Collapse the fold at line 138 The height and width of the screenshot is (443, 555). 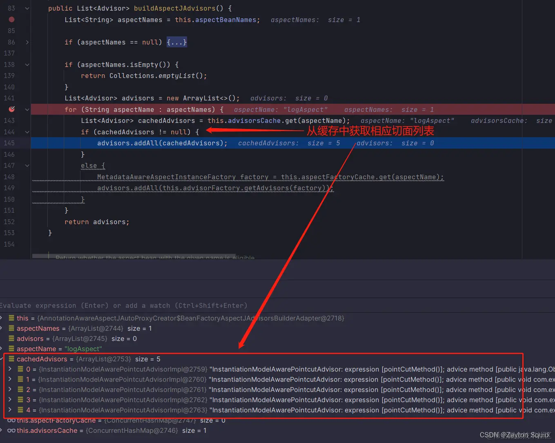[x=27, y=65]
